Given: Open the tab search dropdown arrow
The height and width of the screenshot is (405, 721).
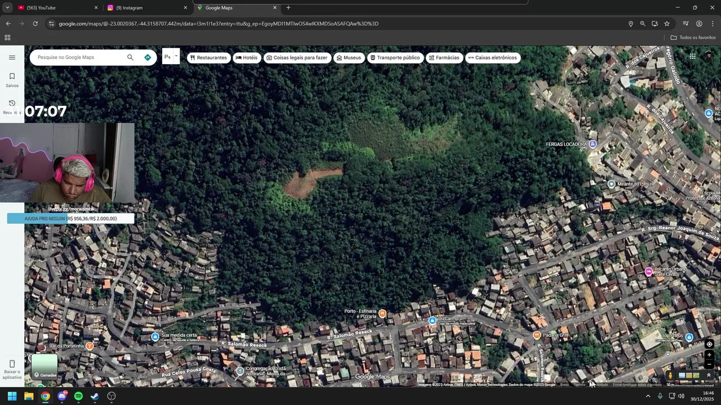Looking at the screenshot, I should tap(7, 8).
